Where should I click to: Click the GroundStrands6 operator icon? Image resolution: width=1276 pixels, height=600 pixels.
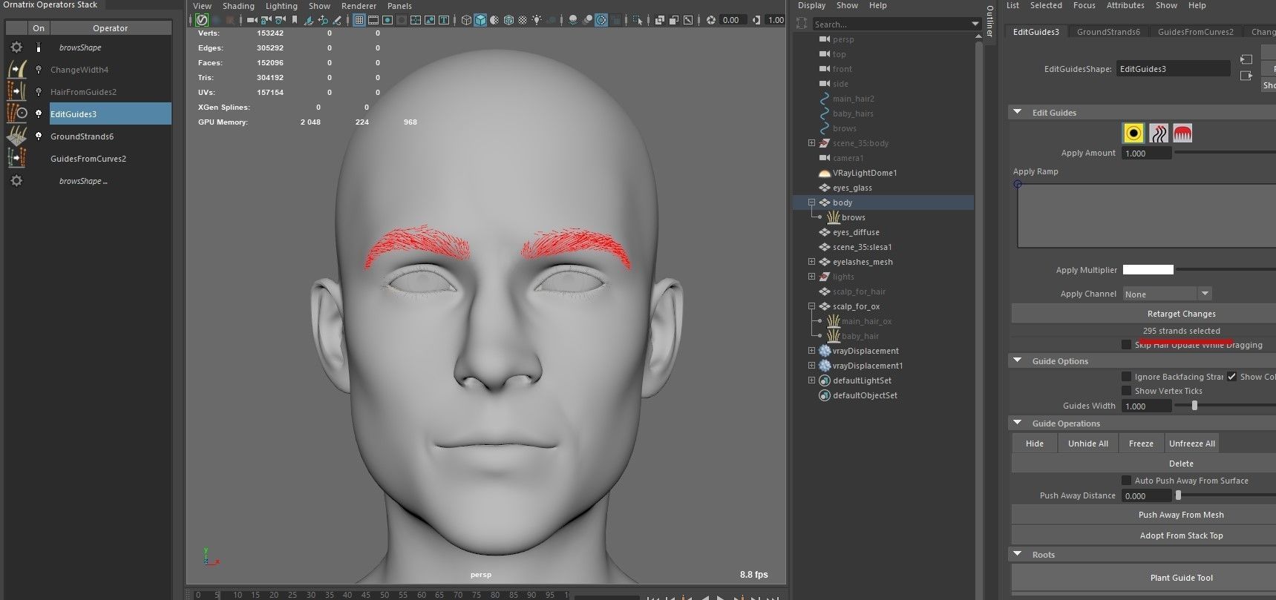click(x=16, y=136)
